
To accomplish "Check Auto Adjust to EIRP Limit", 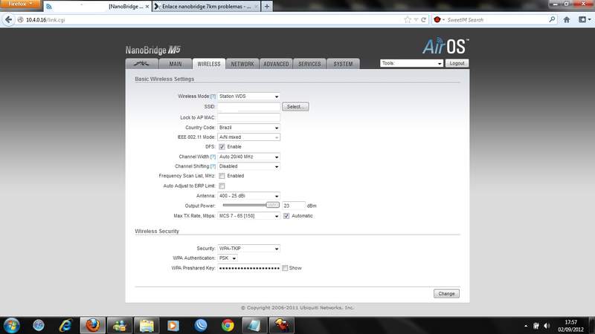I will [x=222, y=186].
